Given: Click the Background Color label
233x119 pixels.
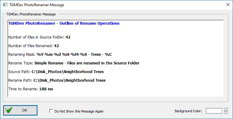Looking at the screenshot, I should [x=188, y=111].
